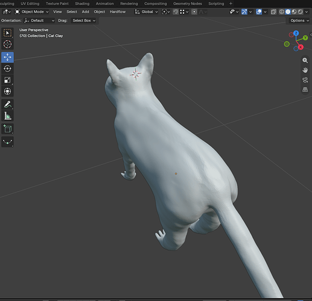Open the Object menu

click(x=100, y=12)
